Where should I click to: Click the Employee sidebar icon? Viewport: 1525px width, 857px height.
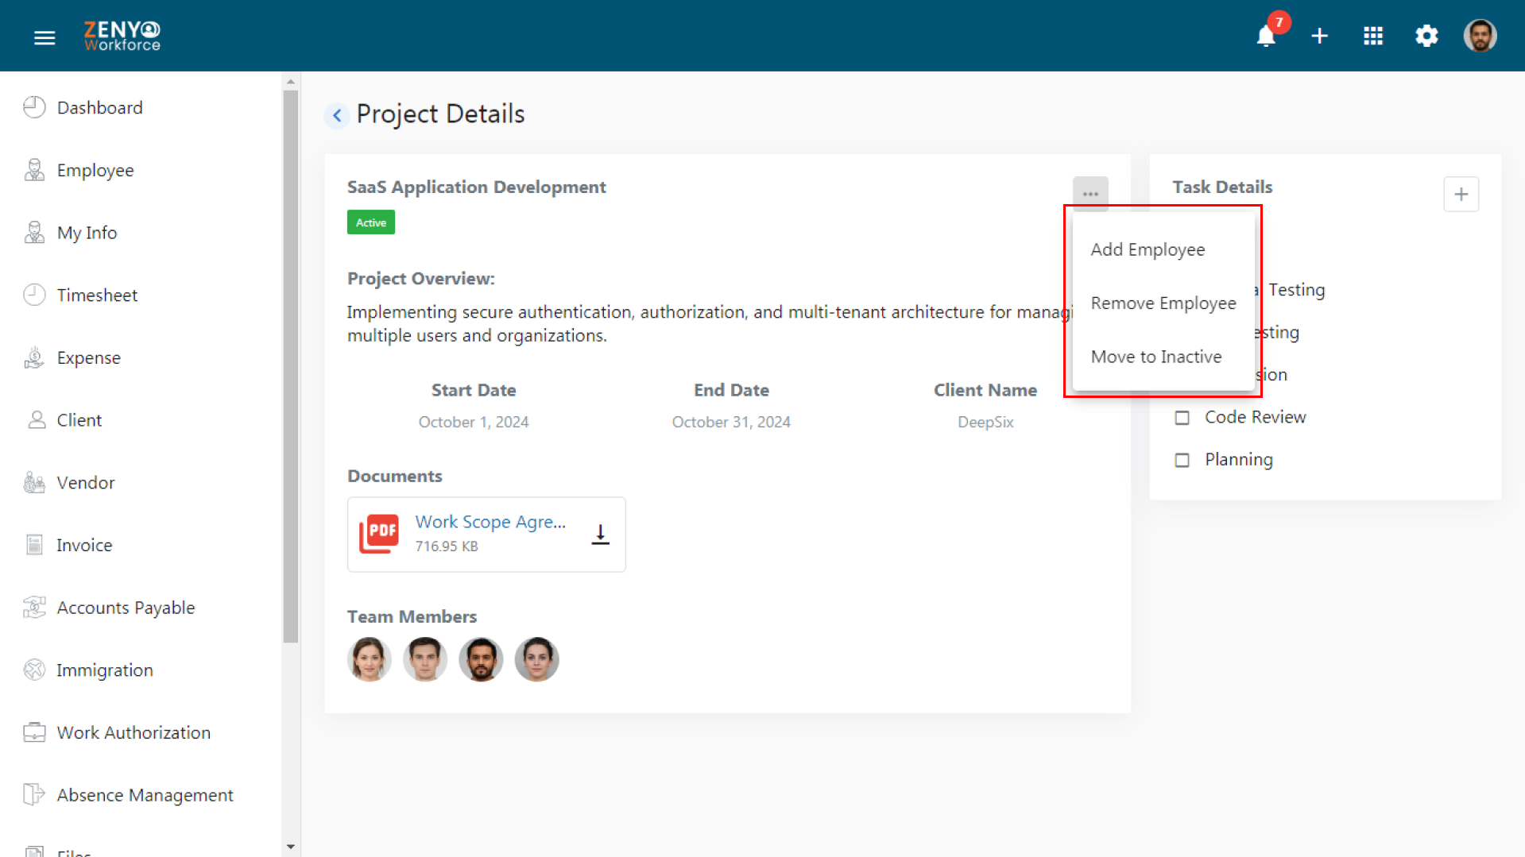(34, 170)
